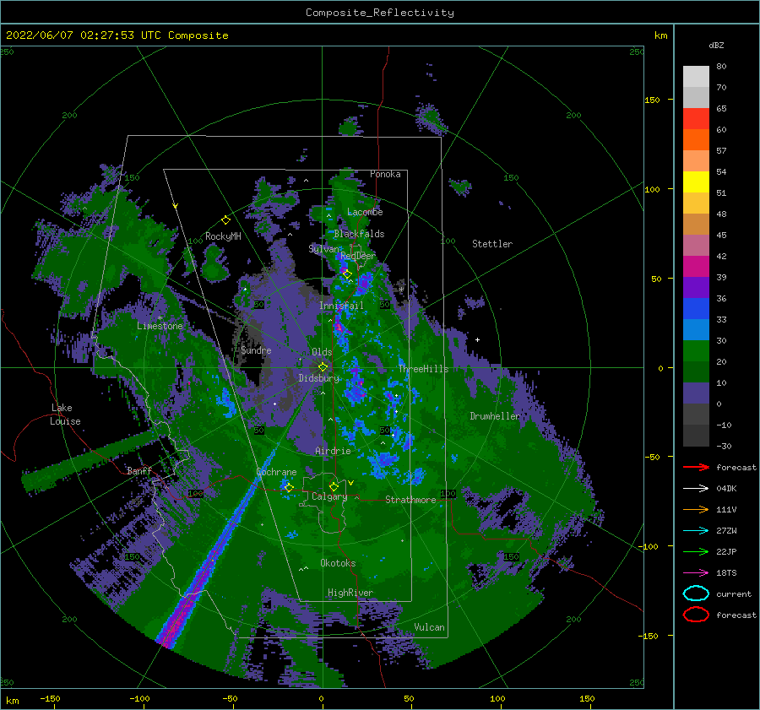The width and height of the screenshot is (760, 710).
Task: Click the ThreeHills label
Action: (423, 369)
